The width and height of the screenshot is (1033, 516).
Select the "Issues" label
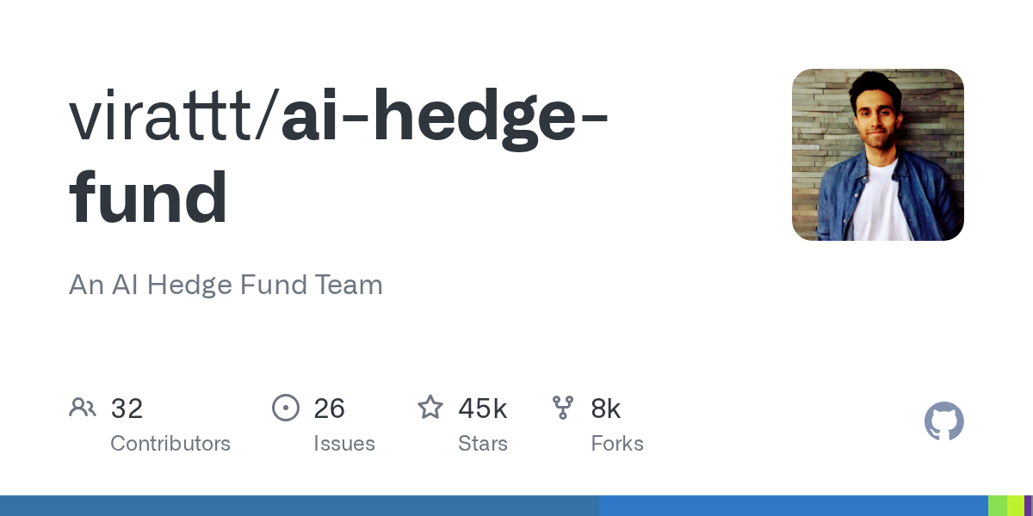[344, 444]
